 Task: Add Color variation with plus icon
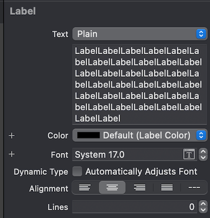click(12, 136)
